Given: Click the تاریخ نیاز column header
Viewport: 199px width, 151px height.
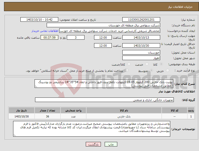Looking at the screenshot, I should [x=22, y=110].
